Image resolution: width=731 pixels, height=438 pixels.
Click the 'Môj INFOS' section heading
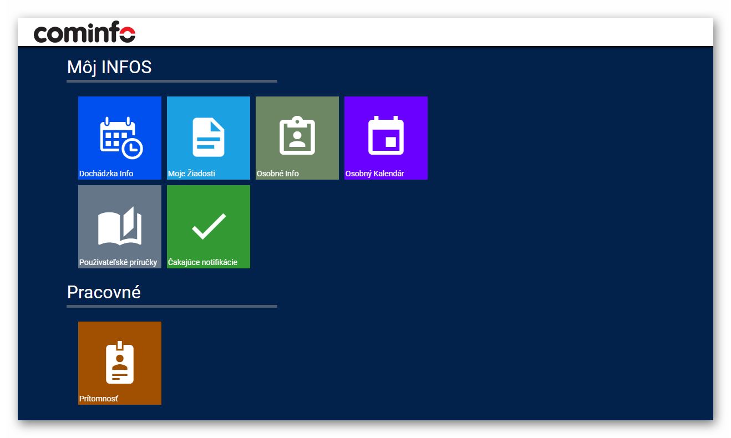pos(109,67)
